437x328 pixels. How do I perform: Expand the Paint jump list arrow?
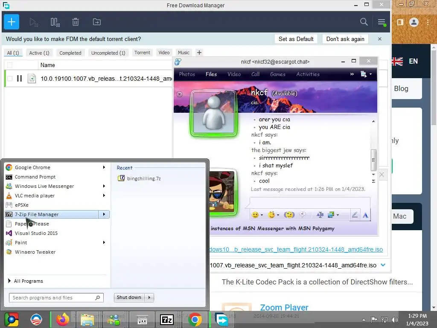point(104,243)
